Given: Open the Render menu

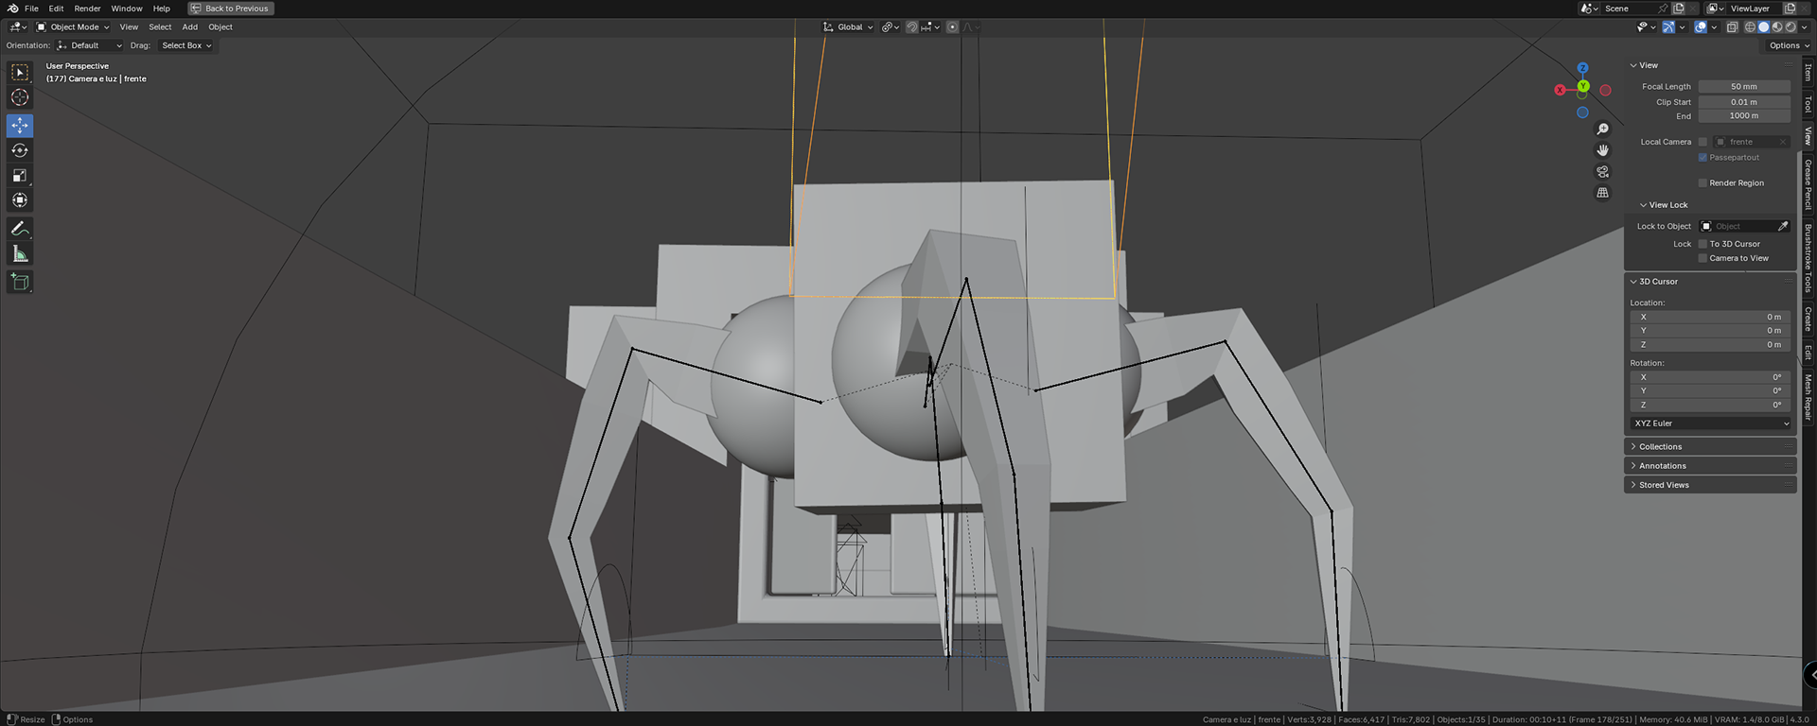Looking at the screenshot, I should (87, 9).
